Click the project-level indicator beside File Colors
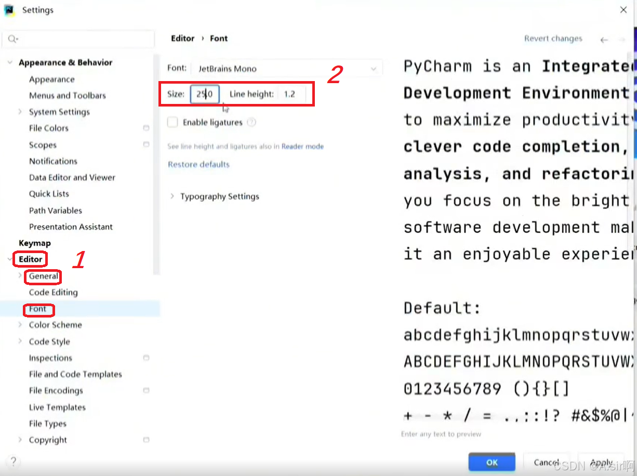Screen dimensions: 637x476 [x=146, y=128]
